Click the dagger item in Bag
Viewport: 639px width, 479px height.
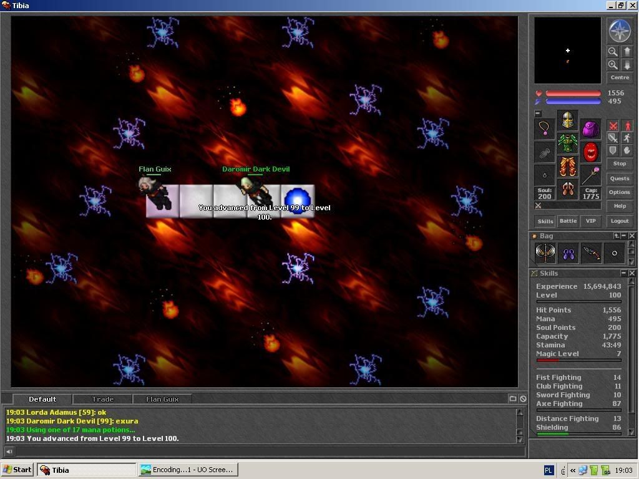coord(591,253)
